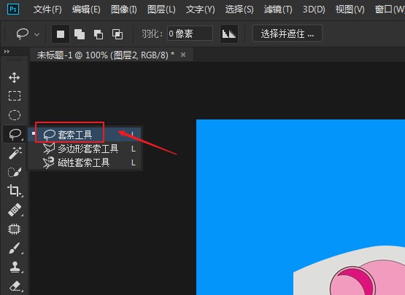Image resolution: width=405 pixels, height=295 pixels.
Task: Choose Subtract from Selection mode icon
Action: (x=99, y=34)
